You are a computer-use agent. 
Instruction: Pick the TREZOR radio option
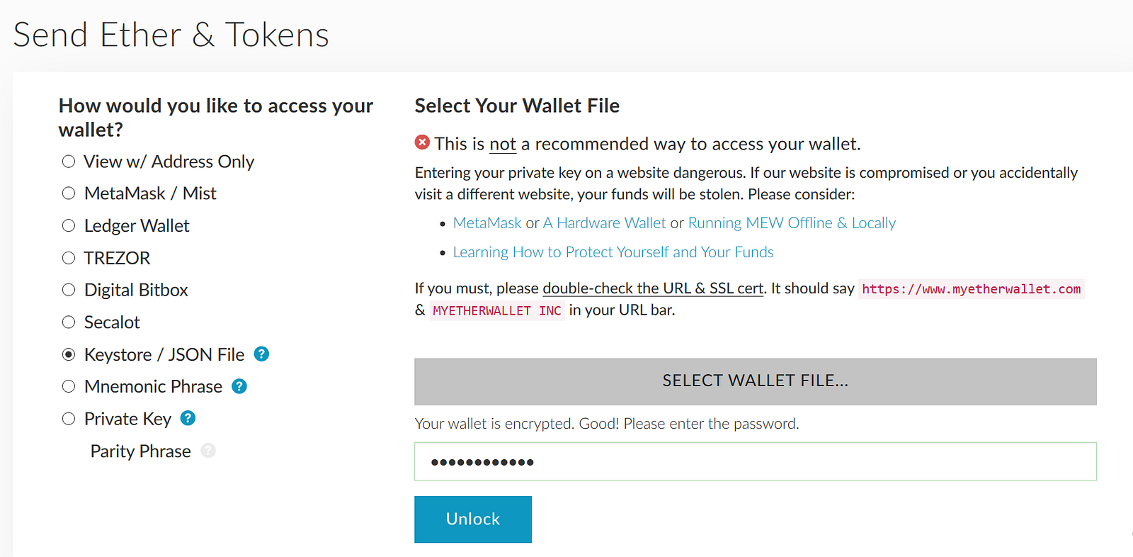69,258
